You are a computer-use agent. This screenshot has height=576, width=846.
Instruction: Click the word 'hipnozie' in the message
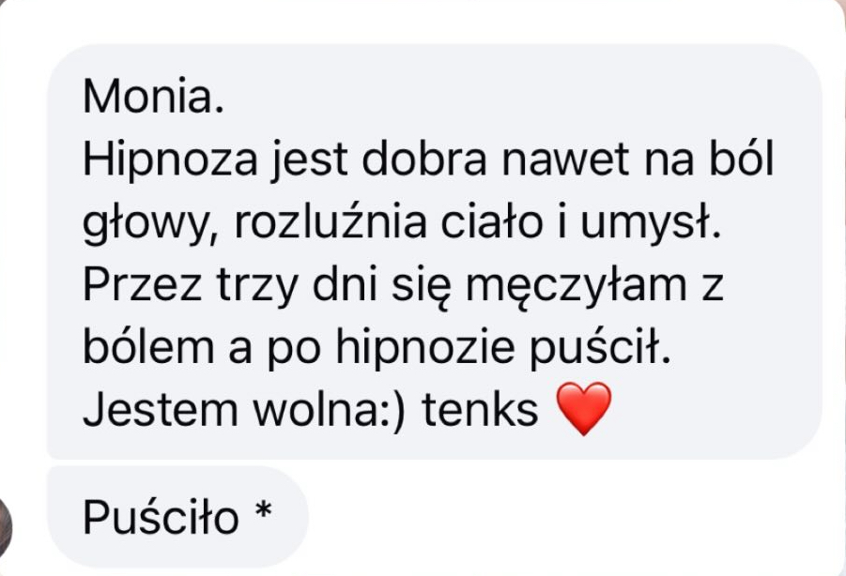click(425, 347)
